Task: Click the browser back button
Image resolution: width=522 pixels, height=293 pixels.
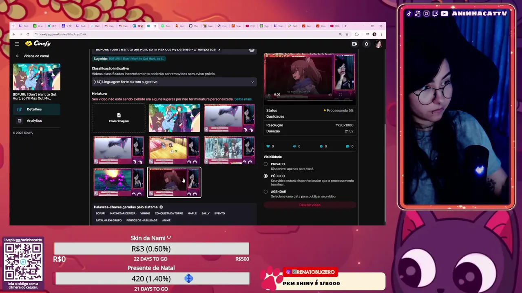Action: coord(14,34)
